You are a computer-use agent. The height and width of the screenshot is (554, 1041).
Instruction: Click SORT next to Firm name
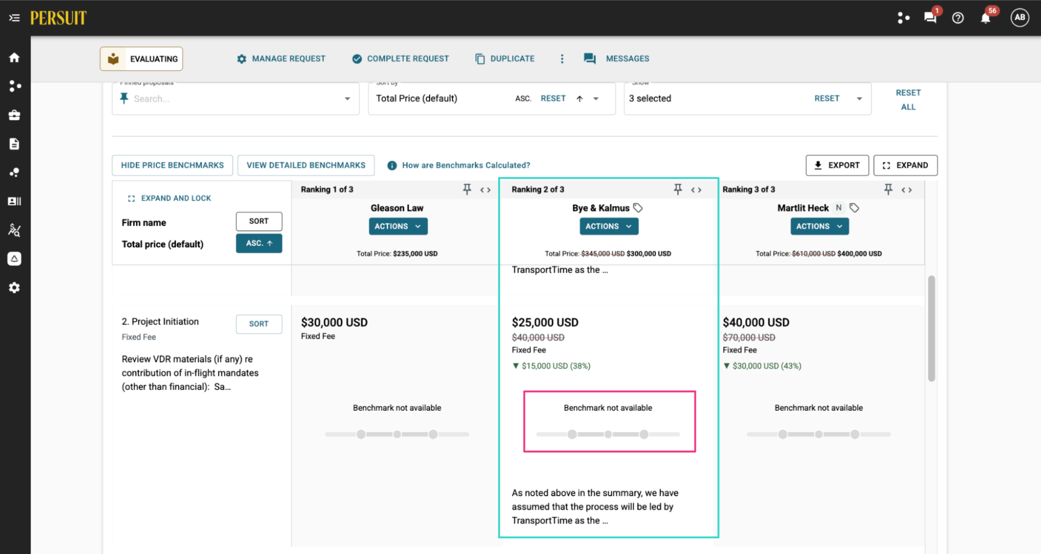259,221
